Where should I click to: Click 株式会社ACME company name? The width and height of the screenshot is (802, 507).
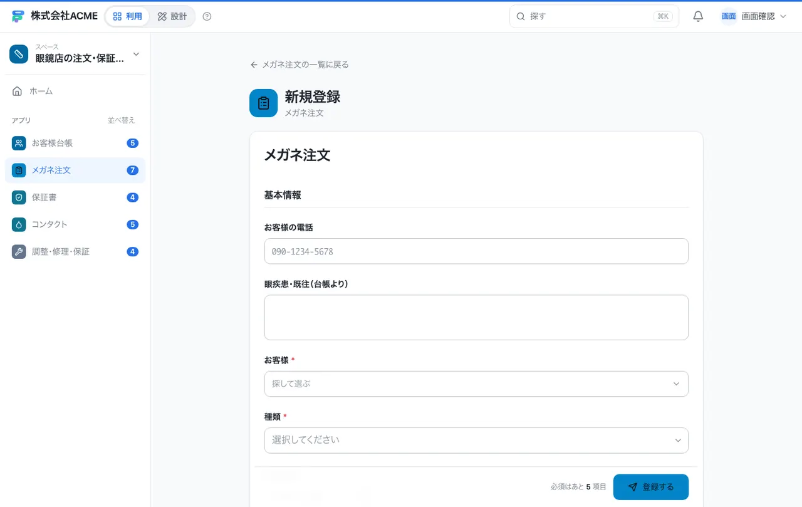click(x=64, y=16)
